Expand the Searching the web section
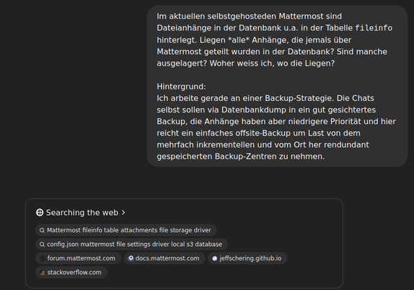The image size is (414, 290). 81,213
